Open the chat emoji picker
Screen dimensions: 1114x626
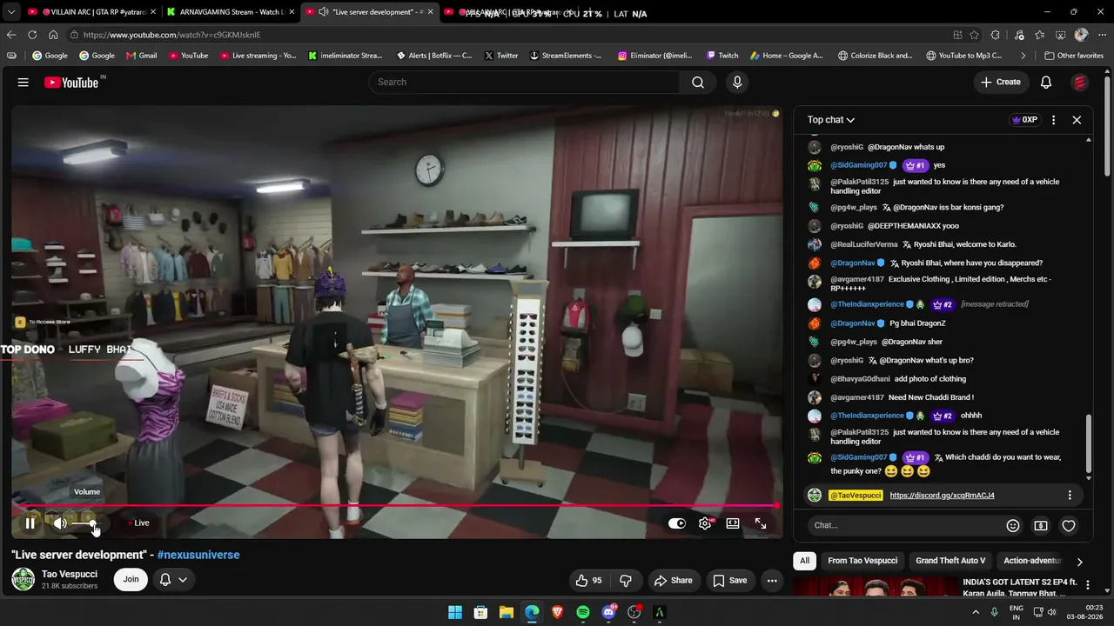pos(1013,525)
